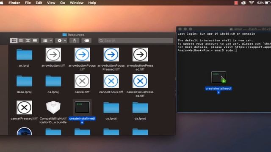Click the battery 62% indicator
The width and height of the screenshot is (271, 152).
pos(264,3)
